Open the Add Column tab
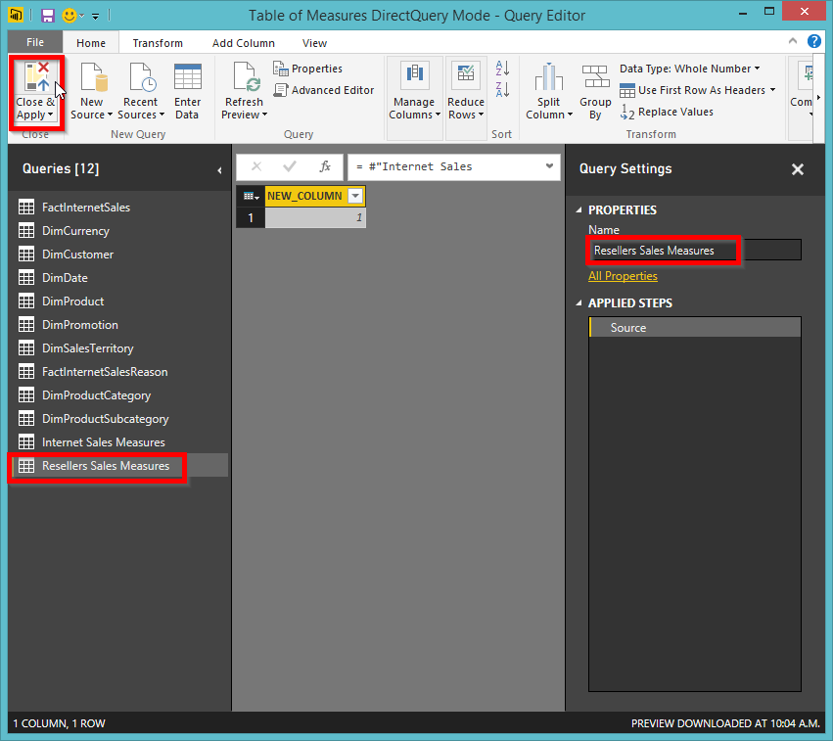The height and width of the screenshot is (741, 833). tap(244, 43)
